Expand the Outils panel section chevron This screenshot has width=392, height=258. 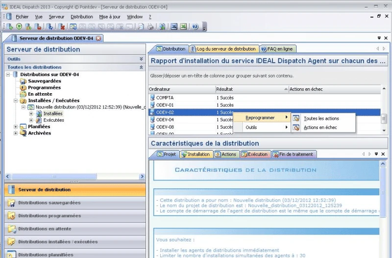coord(141,59)
